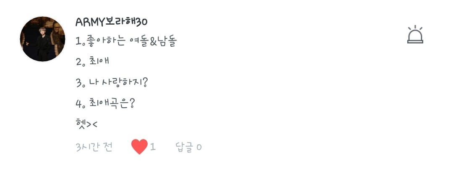This screenshot has height=172, width=453.
Task: Click the 3。나 사랑하지? line
Action: [112, 82]
